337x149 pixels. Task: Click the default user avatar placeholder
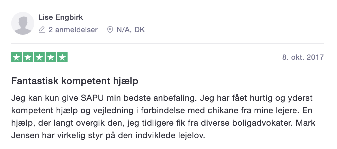[23, 23]
